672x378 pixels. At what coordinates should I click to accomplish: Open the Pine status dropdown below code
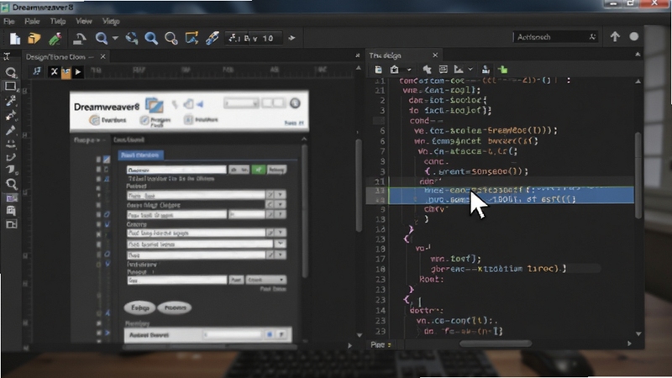click(381, 344)
